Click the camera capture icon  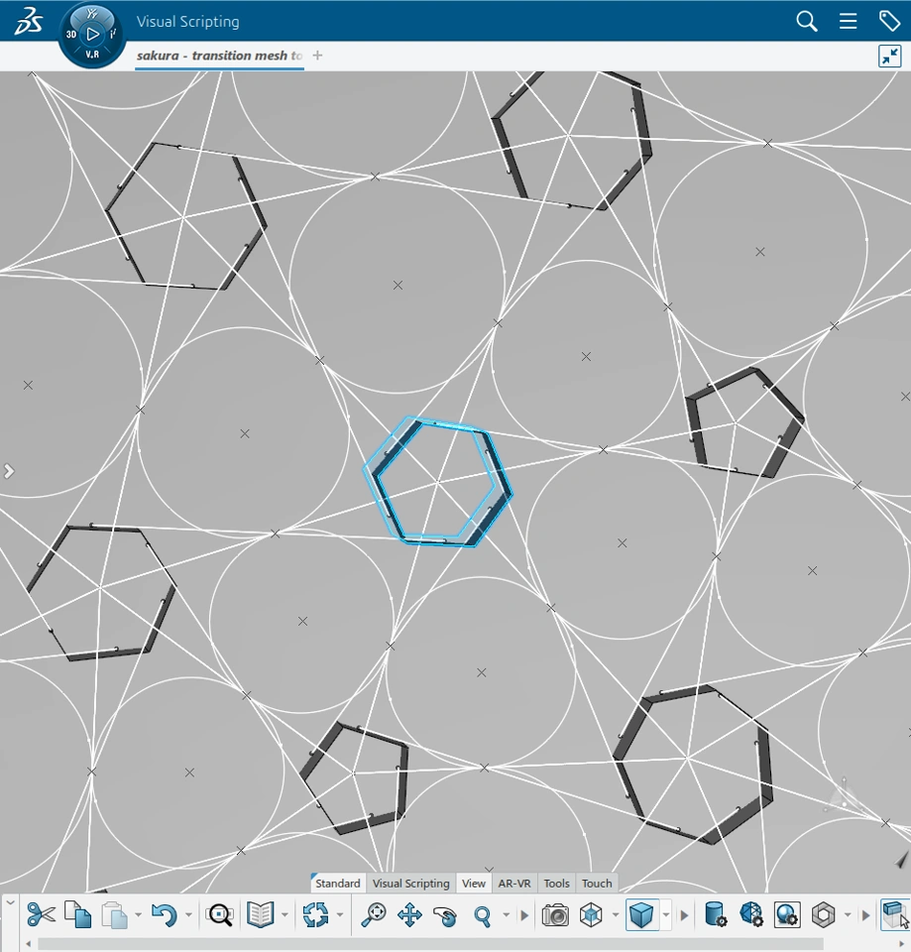click(555, 915)
